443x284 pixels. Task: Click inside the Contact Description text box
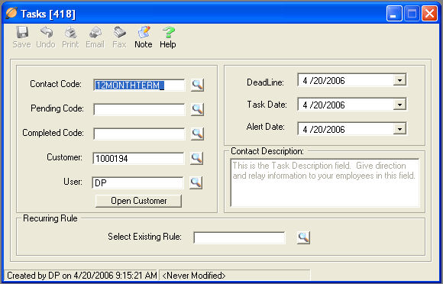click(325, 182)
